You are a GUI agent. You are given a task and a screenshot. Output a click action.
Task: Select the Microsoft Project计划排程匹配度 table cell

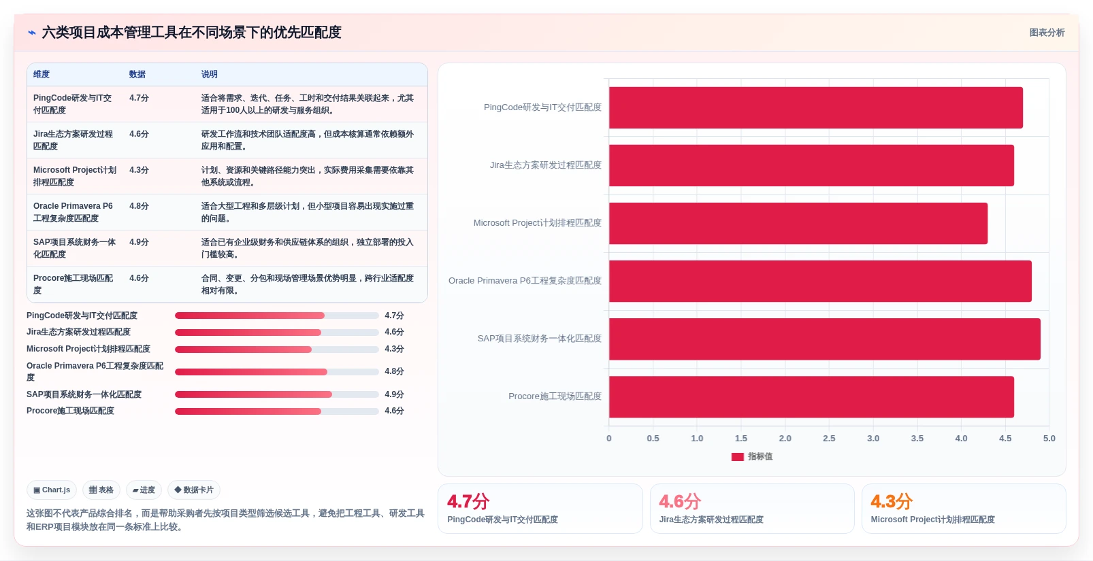tap(75, 176)
